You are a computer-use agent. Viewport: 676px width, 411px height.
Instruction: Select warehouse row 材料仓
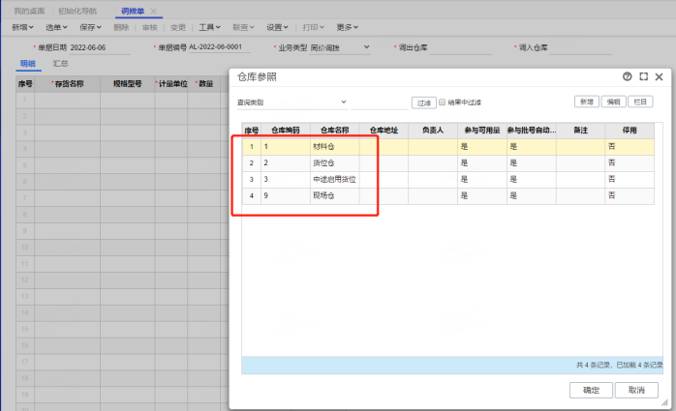coord(448,147)
